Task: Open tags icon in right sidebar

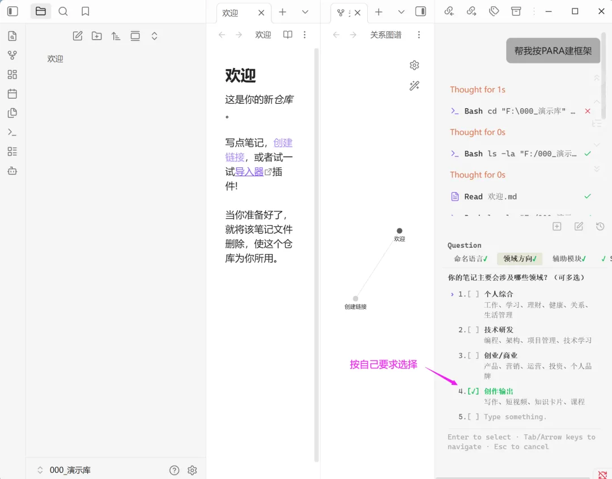Action: [494, 11]
